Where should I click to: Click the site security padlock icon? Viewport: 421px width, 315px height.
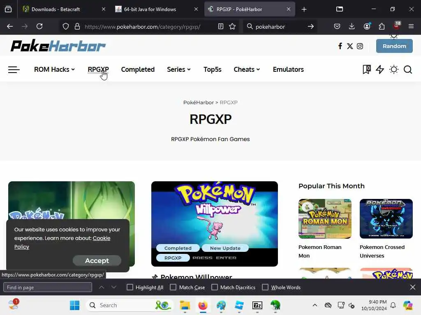click(77, 26)
